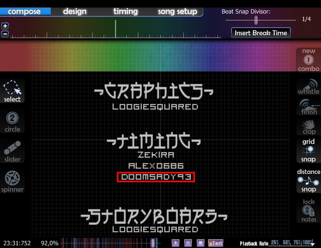The width and height of the screenshot is (321, 248).
Task: Play the song
Action: point(176,243)
